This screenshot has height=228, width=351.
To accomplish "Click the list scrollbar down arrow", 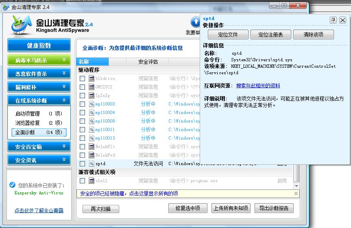I will 296,186.
